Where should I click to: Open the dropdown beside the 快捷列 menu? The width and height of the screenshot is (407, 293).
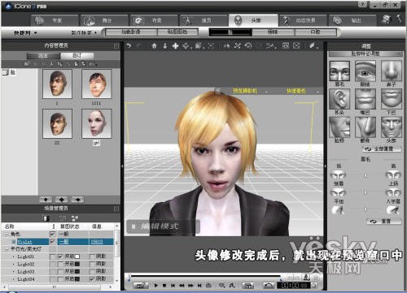(84, 33)
